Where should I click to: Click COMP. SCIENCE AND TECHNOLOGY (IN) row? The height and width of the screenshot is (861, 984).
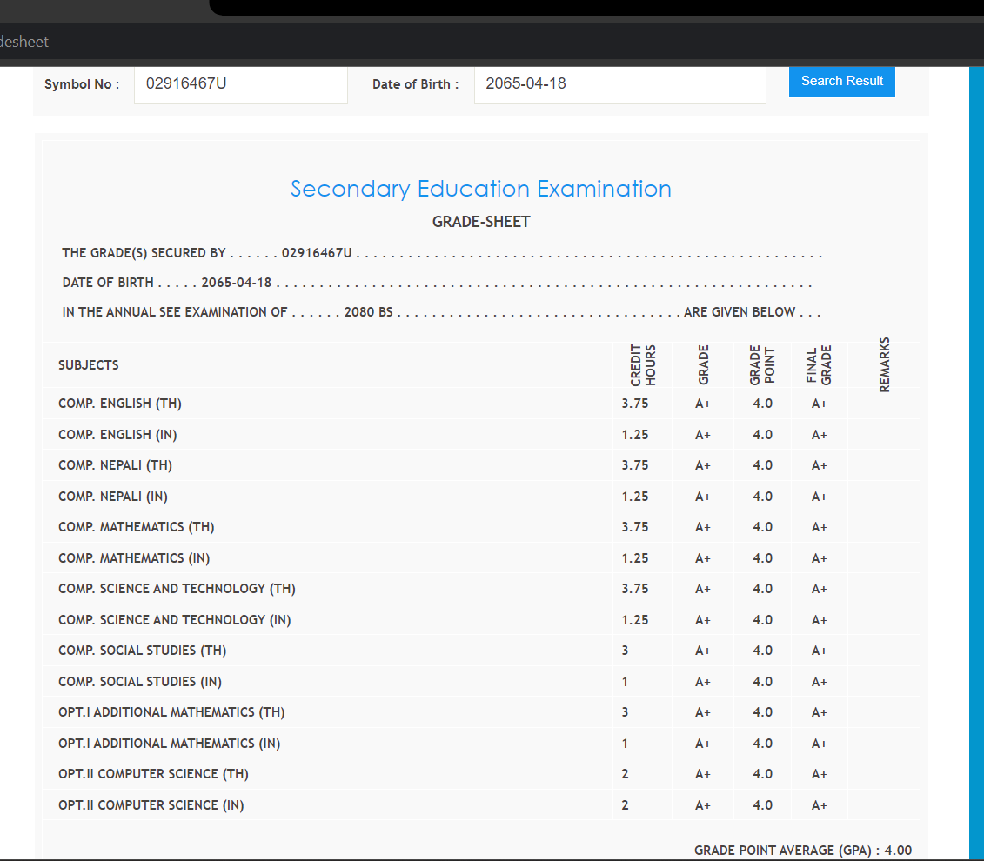tap(174, 620)
